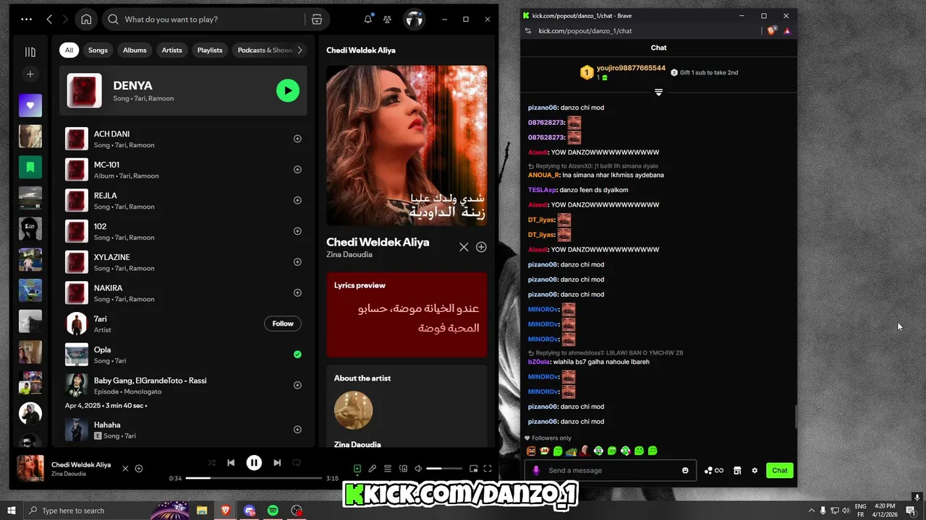Viewport: 926px width, 520px height.
Task: Add Hahaha to Liked Songs
Action: pyautogui.click(x=297, y=430)
